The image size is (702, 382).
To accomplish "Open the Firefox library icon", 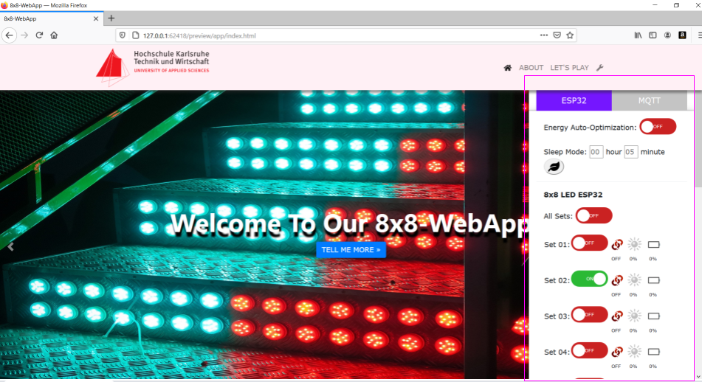I will click(638, 35).
